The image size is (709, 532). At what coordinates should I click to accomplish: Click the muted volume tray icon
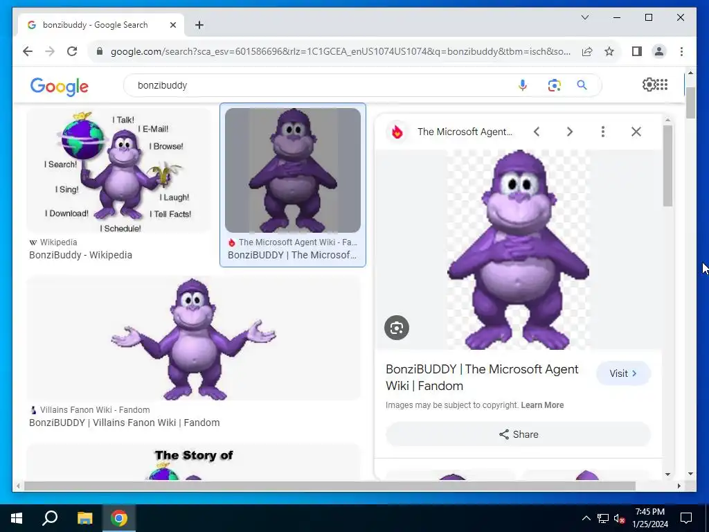tap(619, 518)
